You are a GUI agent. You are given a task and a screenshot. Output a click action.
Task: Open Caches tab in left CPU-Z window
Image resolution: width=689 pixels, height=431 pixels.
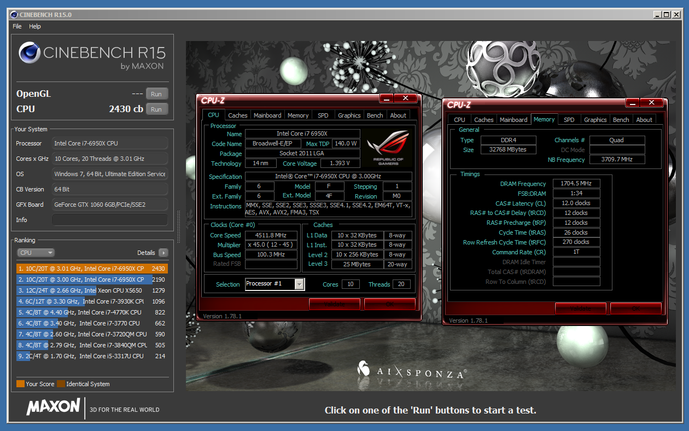tap(237, 115)
